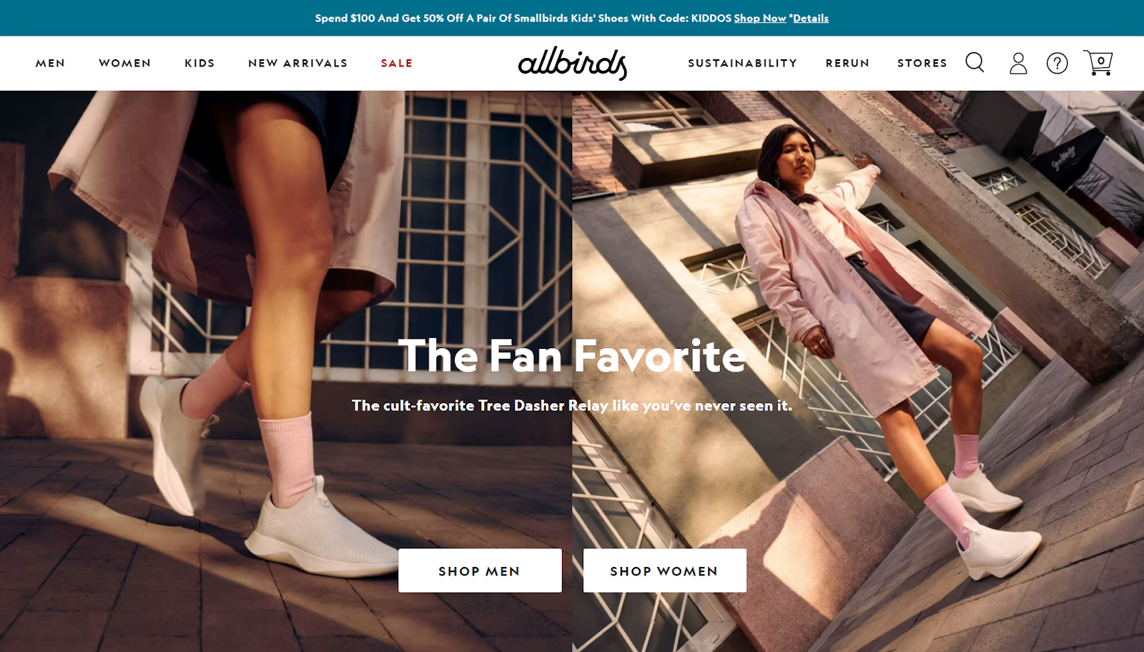This screenshot has height=652, width=1144.
Task: Open the Women menu
Action: 125,63
